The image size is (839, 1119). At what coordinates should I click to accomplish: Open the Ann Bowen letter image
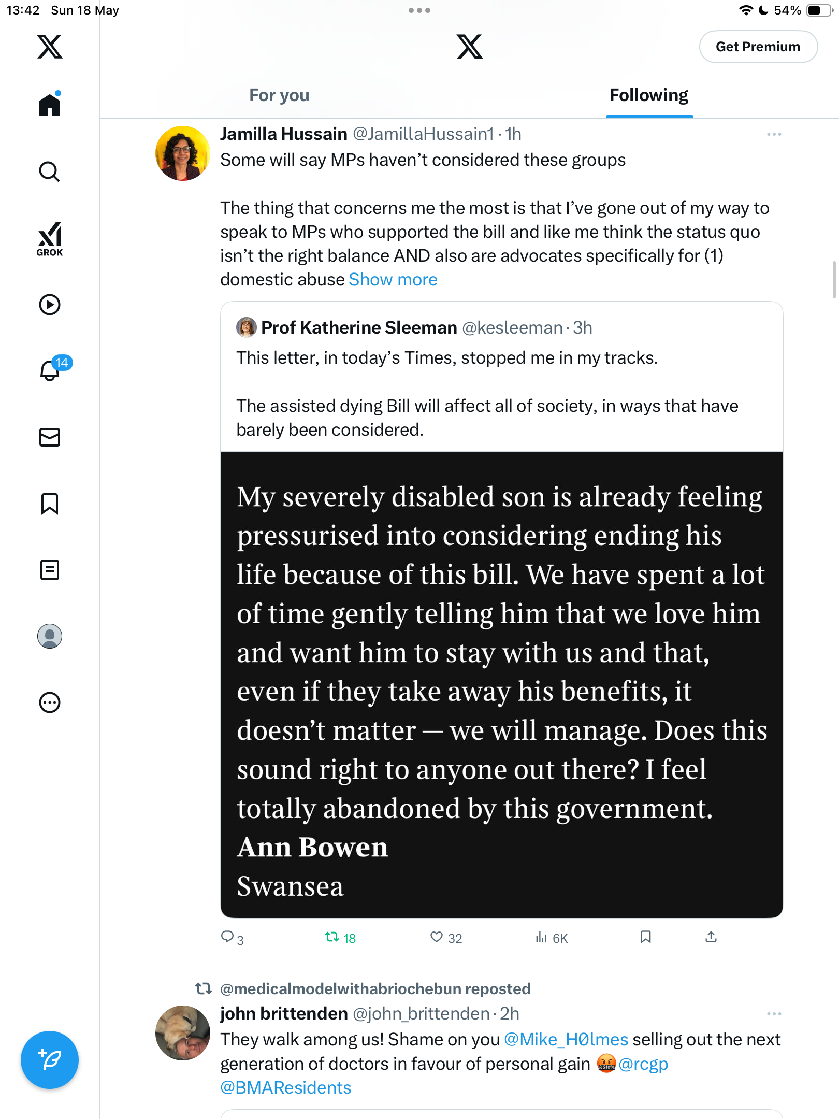502,684
